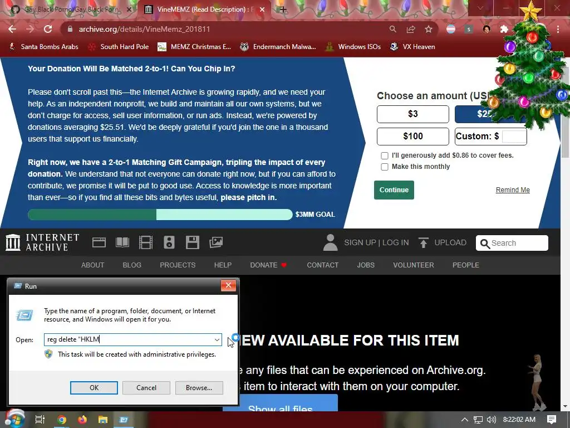Viewport: 570px width, 428px height.
Task: Check the add $0.86 to cover fees box
Action: click(x=385, y=156)
